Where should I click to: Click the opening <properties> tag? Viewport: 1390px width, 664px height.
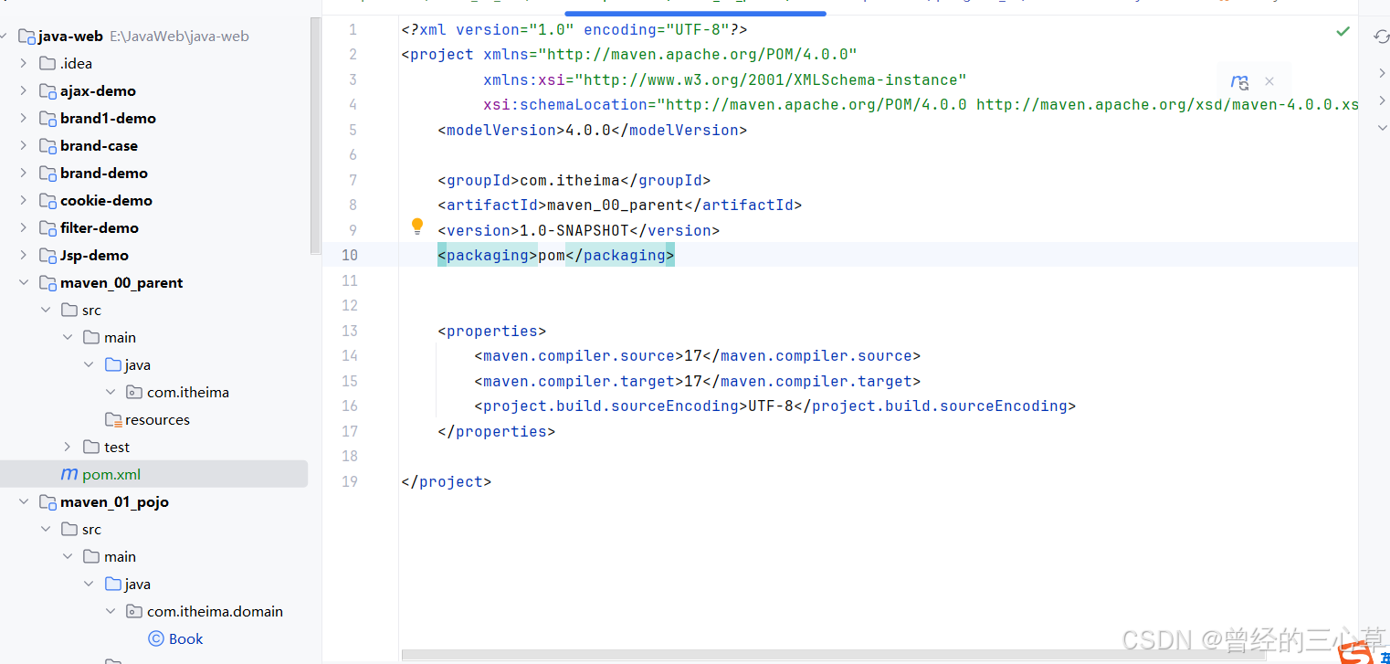pos(491,331)
